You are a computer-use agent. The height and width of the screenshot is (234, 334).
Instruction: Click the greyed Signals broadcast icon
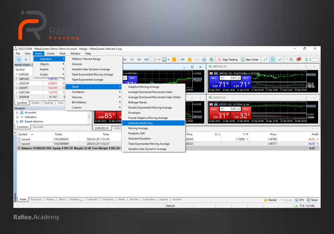tap(197, 60)
